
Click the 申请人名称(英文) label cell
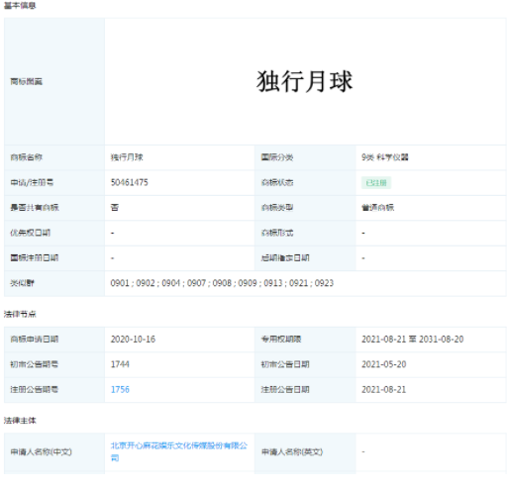tap(305, 452)
